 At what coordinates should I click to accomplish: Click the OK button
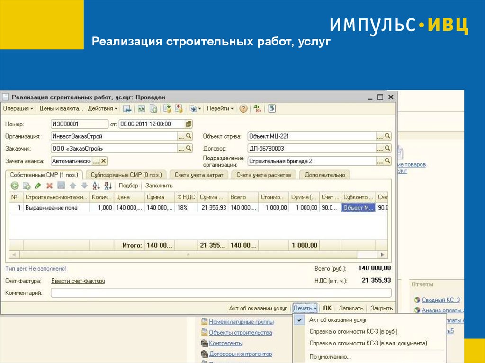(x=327, y=308)
